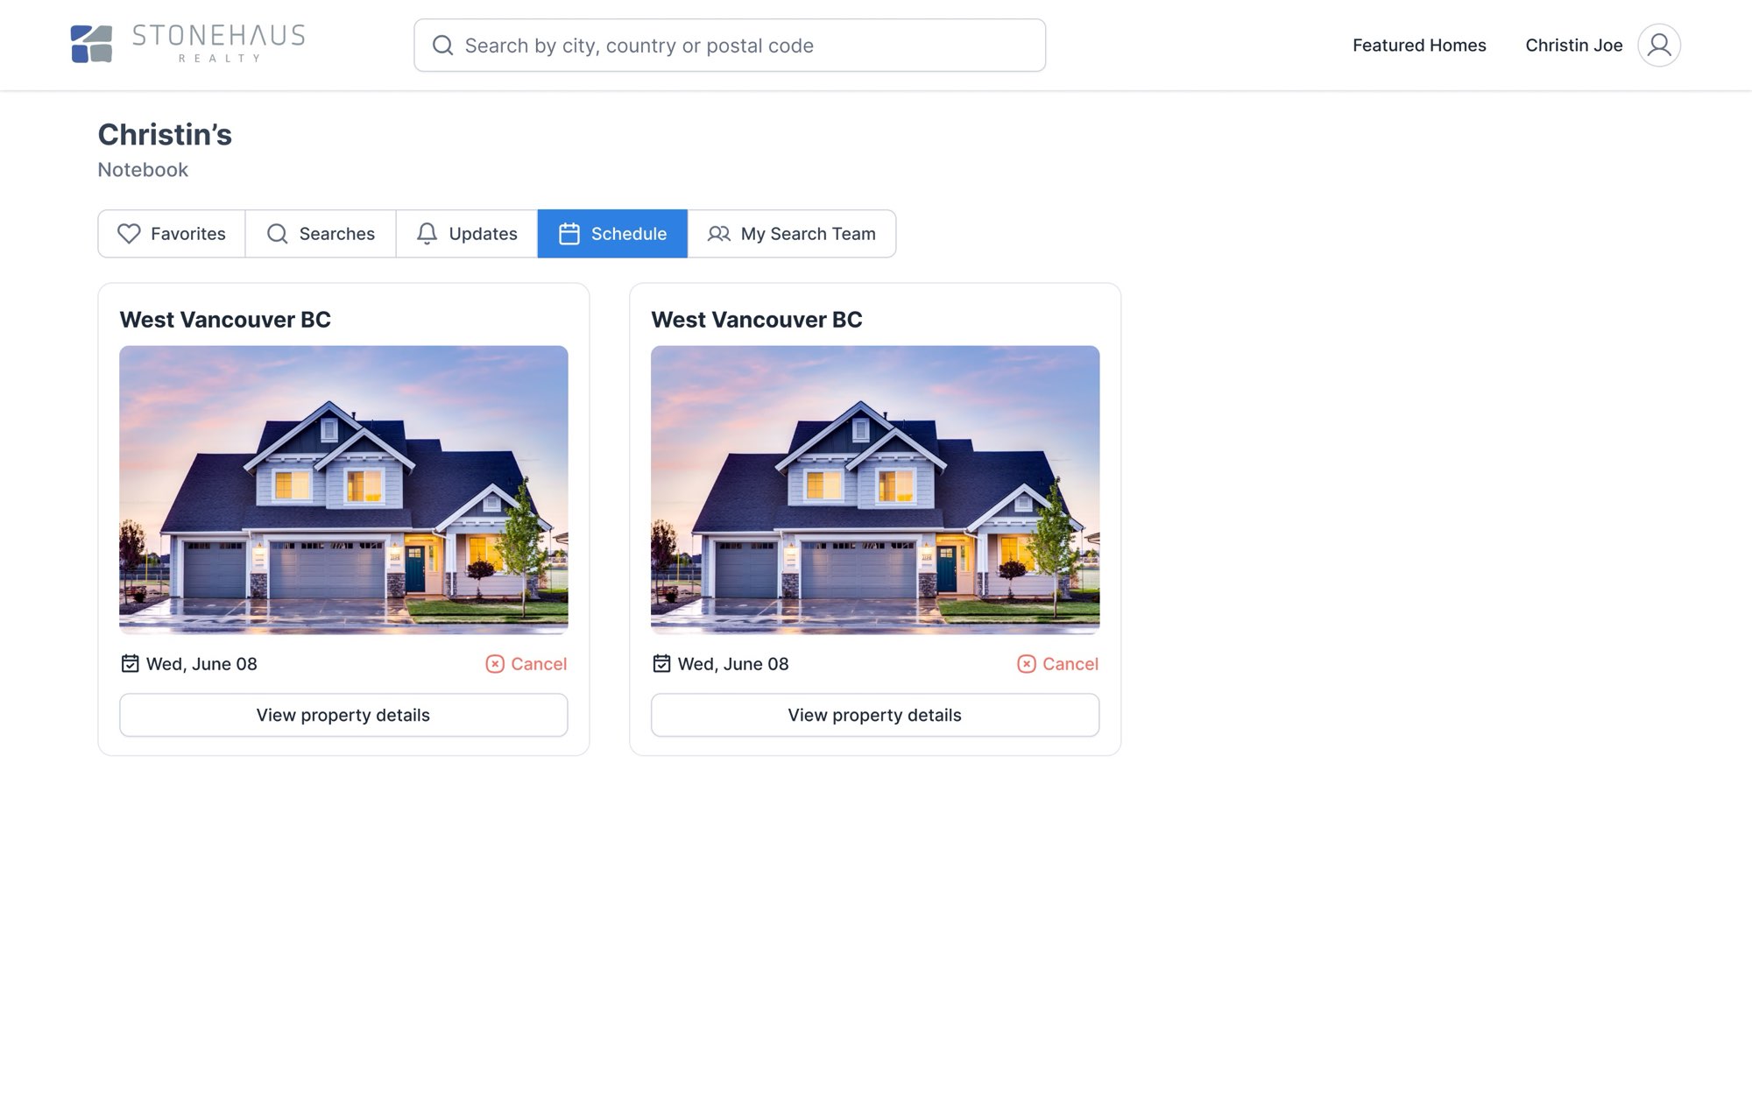The height and width of the screenshot is (1095, 1752).
Task: Click the bell icon on Updates tab
Action: click(427, 234)
